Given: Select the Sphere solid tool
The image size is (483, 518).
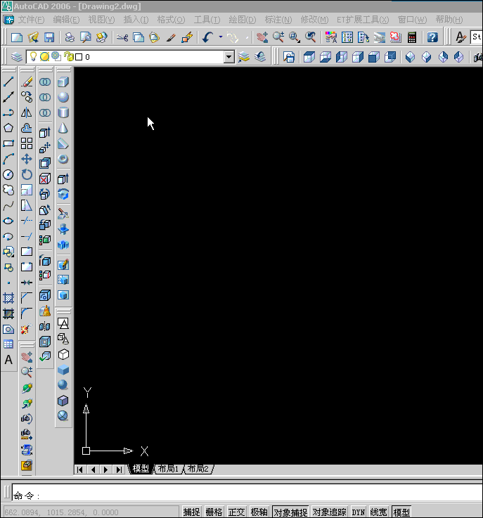Looking at the screenshot, I should click(63, 97).
